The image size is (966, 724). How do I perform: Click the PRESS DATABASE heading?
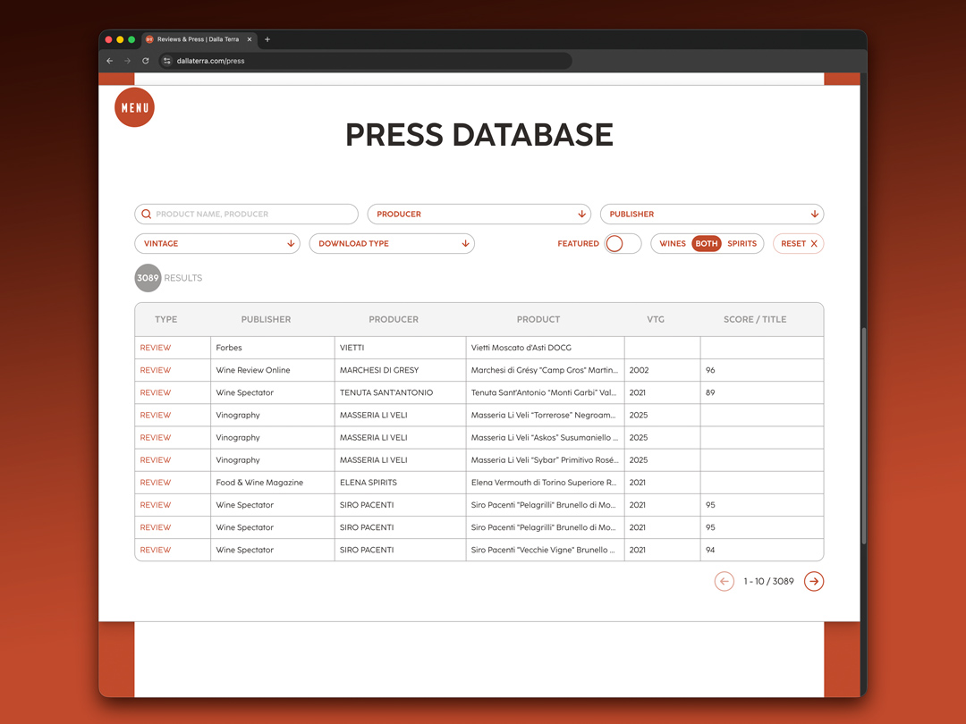point(479,135)
